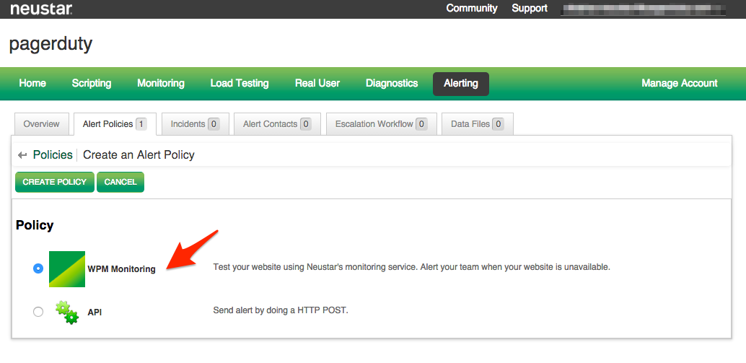Open the Overview tab
The width and height of the screenshot is (746, 363).
(x=41, y=124)
